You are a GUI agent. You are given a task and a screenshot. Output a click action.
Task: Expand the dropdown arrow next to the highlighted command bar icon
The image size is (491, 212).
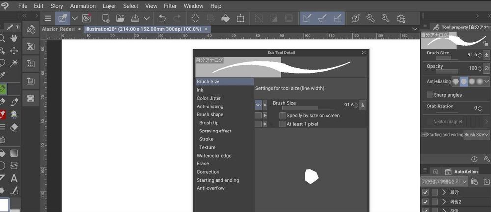74,18
